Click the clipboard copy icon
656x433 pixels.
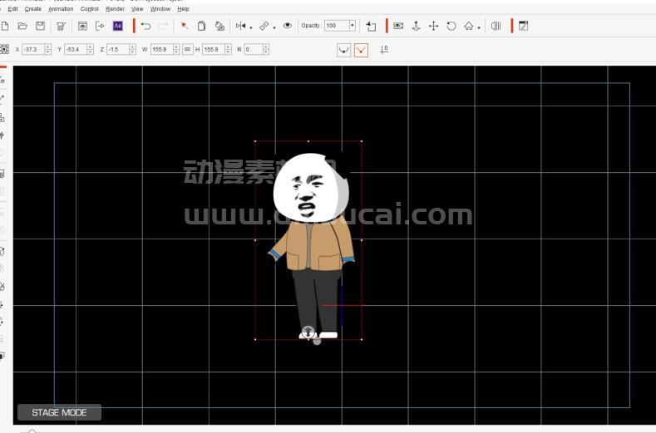pos(202,26)
